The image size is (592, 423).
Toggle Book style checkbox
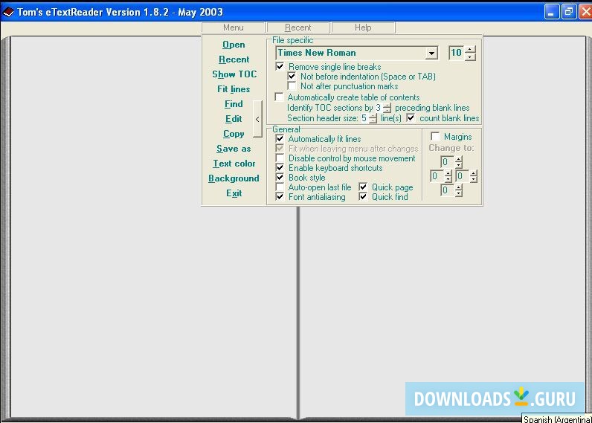point(280,178)
